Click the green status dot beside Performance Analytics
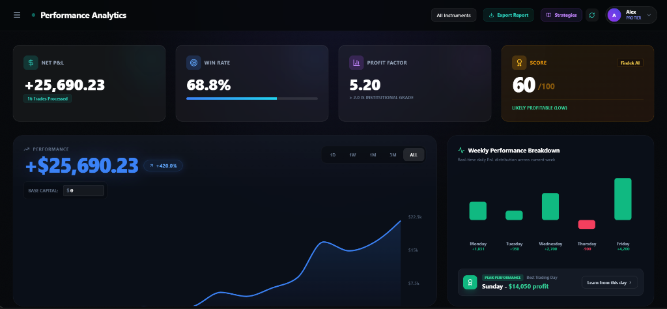The image size is (667, 309). [33, 16]
